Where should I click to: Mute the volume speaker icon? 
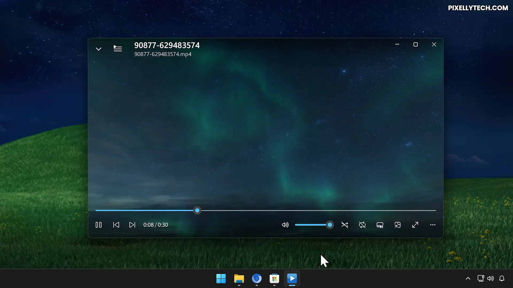(x=285, y=225)
